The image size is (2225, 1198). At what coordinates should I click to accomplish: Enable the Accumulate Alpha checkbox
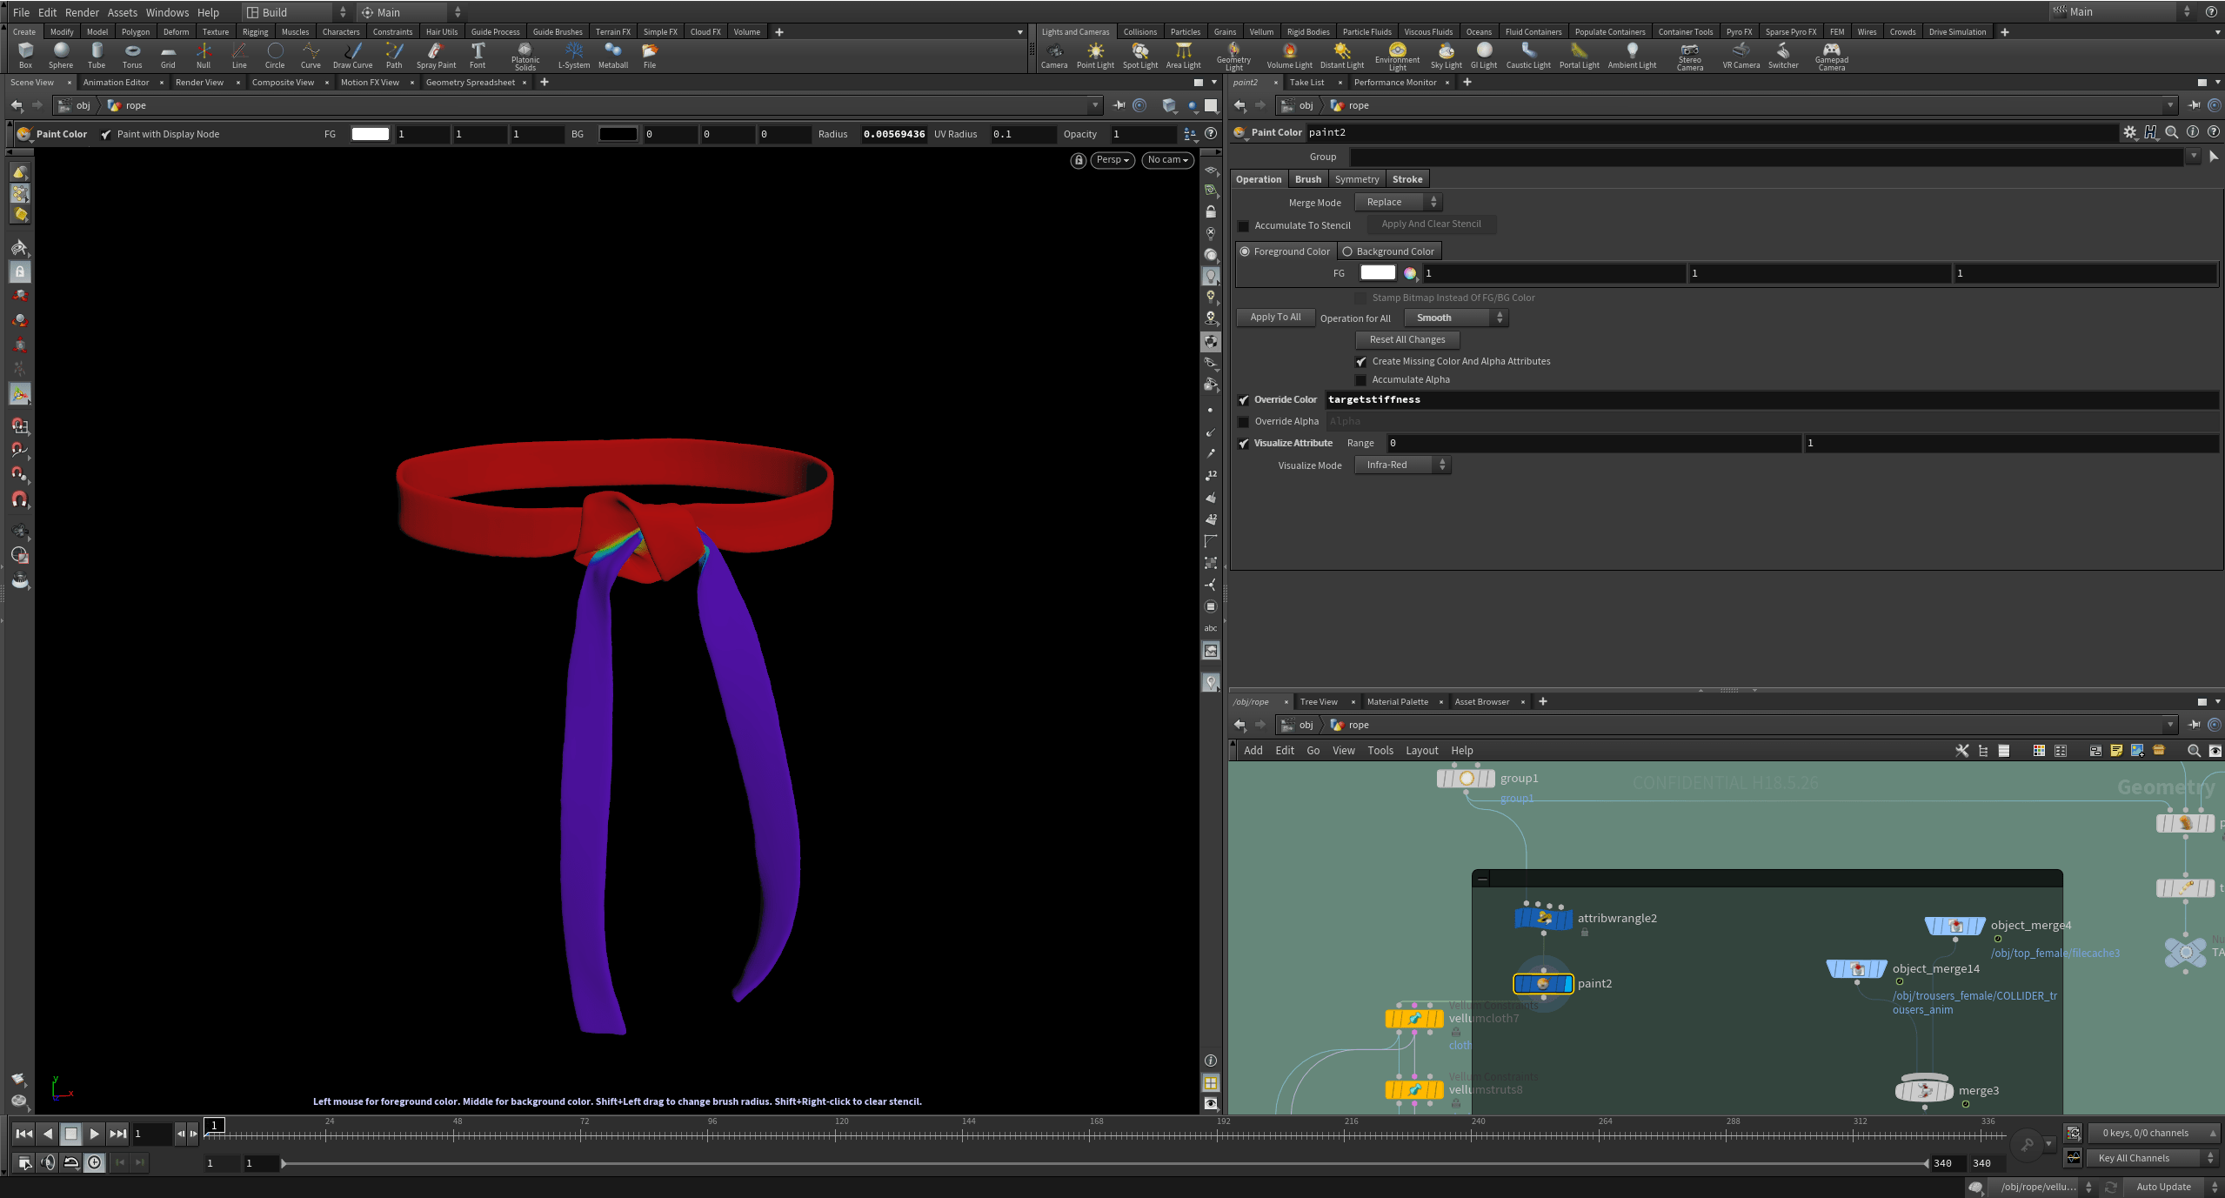coord(1361,379)
